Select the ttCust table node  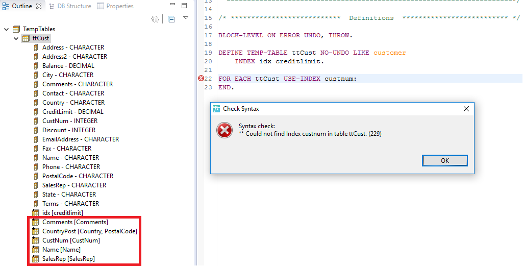coord(41,38)
